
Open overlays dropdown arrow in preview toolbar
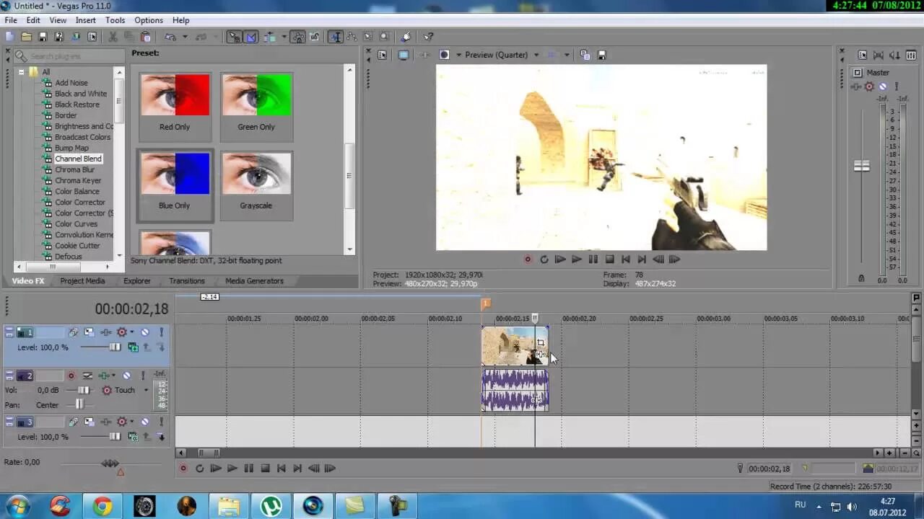567,55
